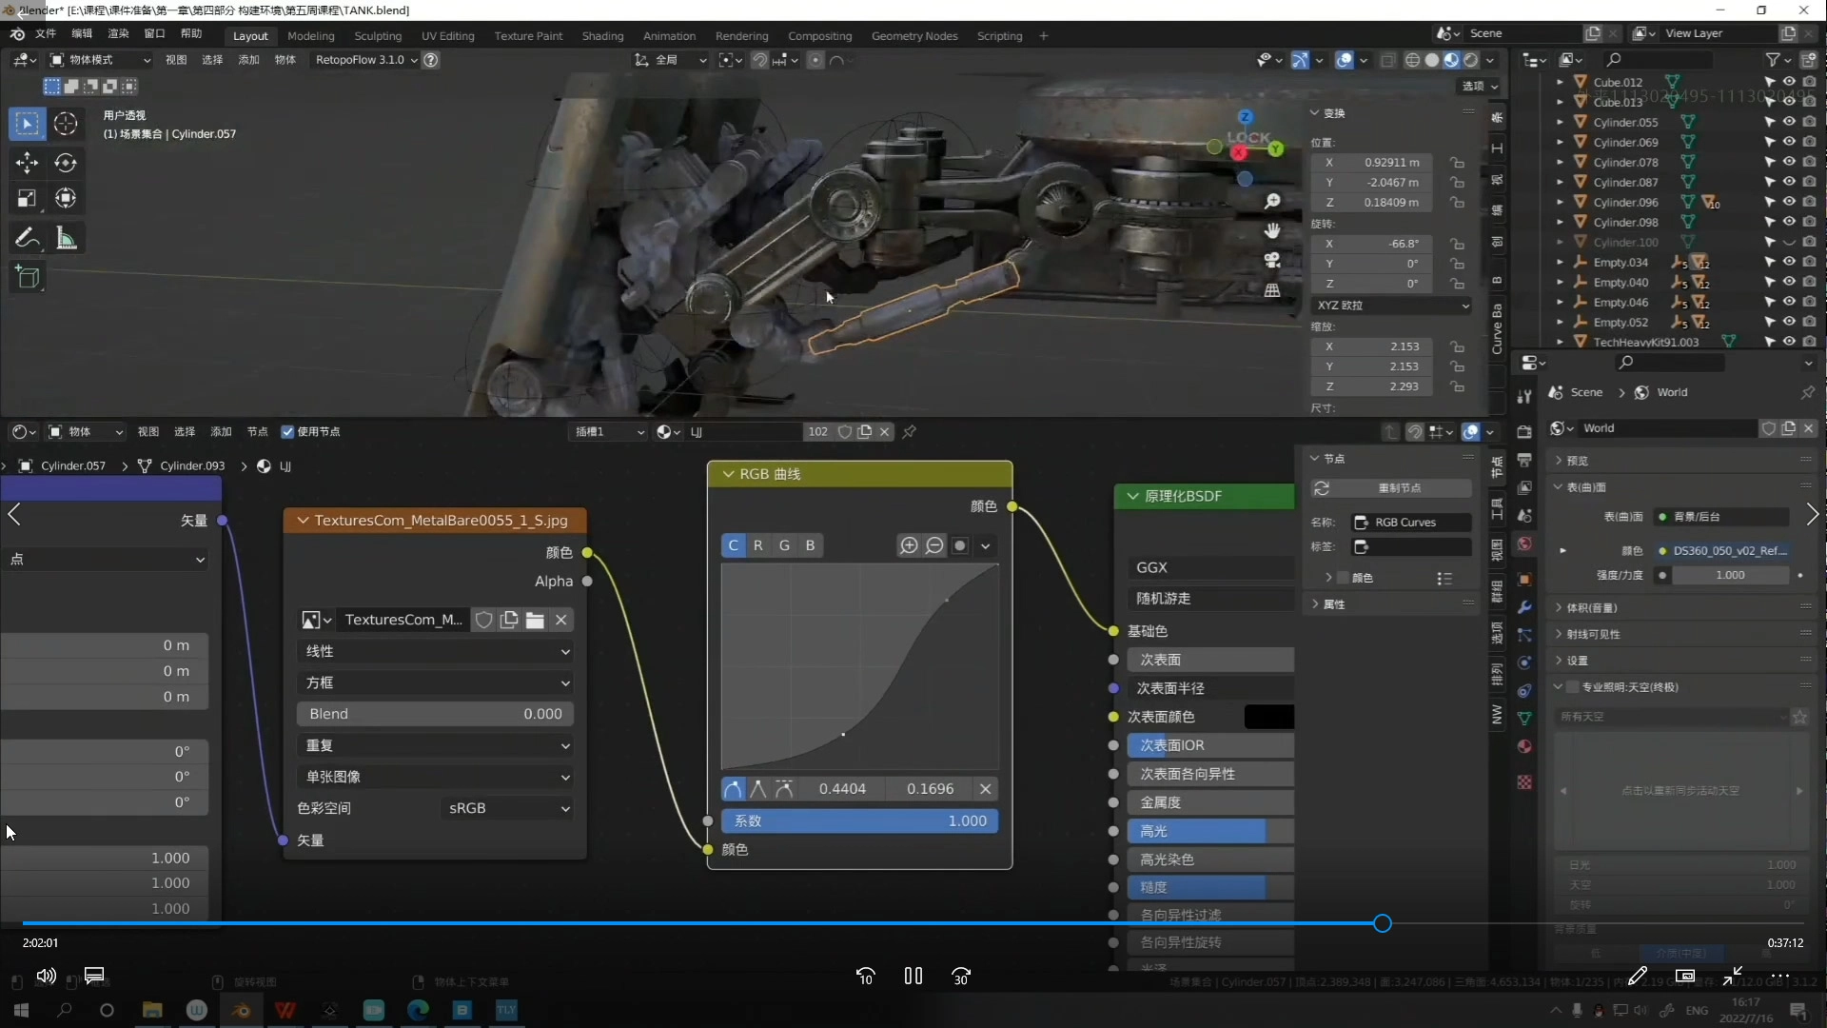The image size is (1827, 1028).
Task: Pause the video with the playback button
Action: pos(913,976)
